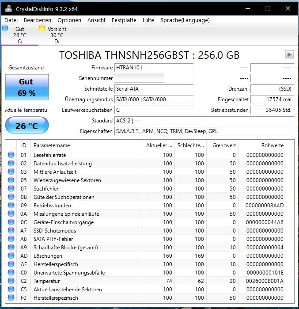Click the Drehzahl value (SSD)
This screenshot has width=299, height=309.
273,89
